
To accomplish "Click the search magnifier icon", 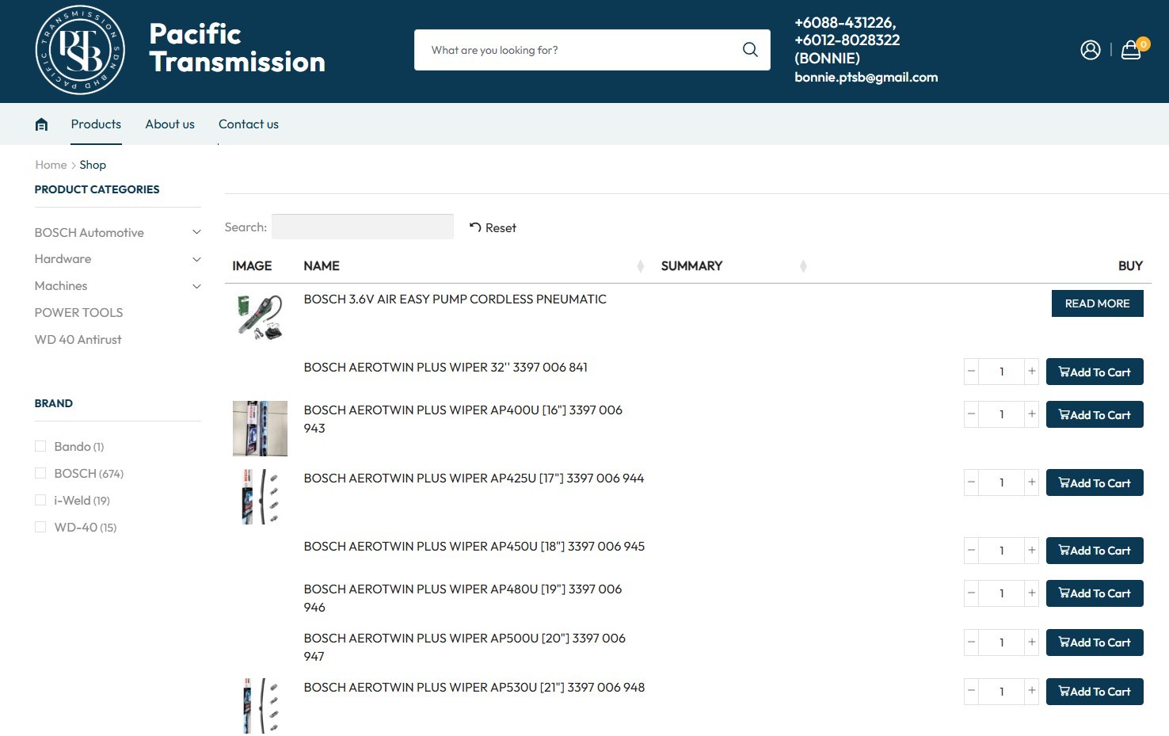I will [750, 50].
